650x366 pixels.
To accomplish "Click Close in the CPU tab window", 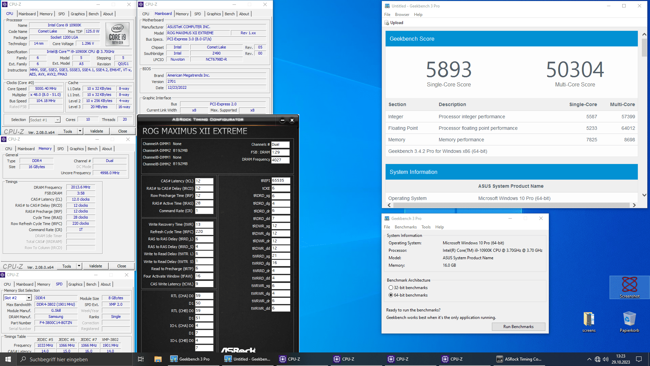I will [x=123, y=131].
